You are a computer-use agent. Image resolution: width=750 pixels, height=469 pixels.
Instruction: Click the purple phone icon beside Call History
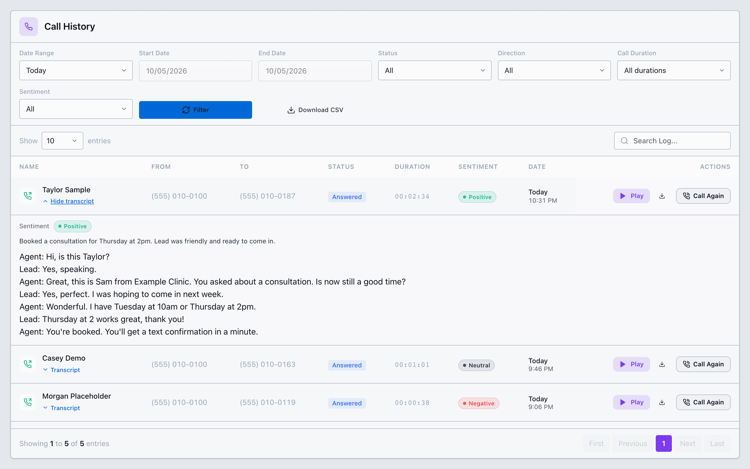pos(28,26)
